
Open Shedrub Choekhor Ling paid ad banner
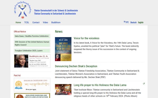32,85
